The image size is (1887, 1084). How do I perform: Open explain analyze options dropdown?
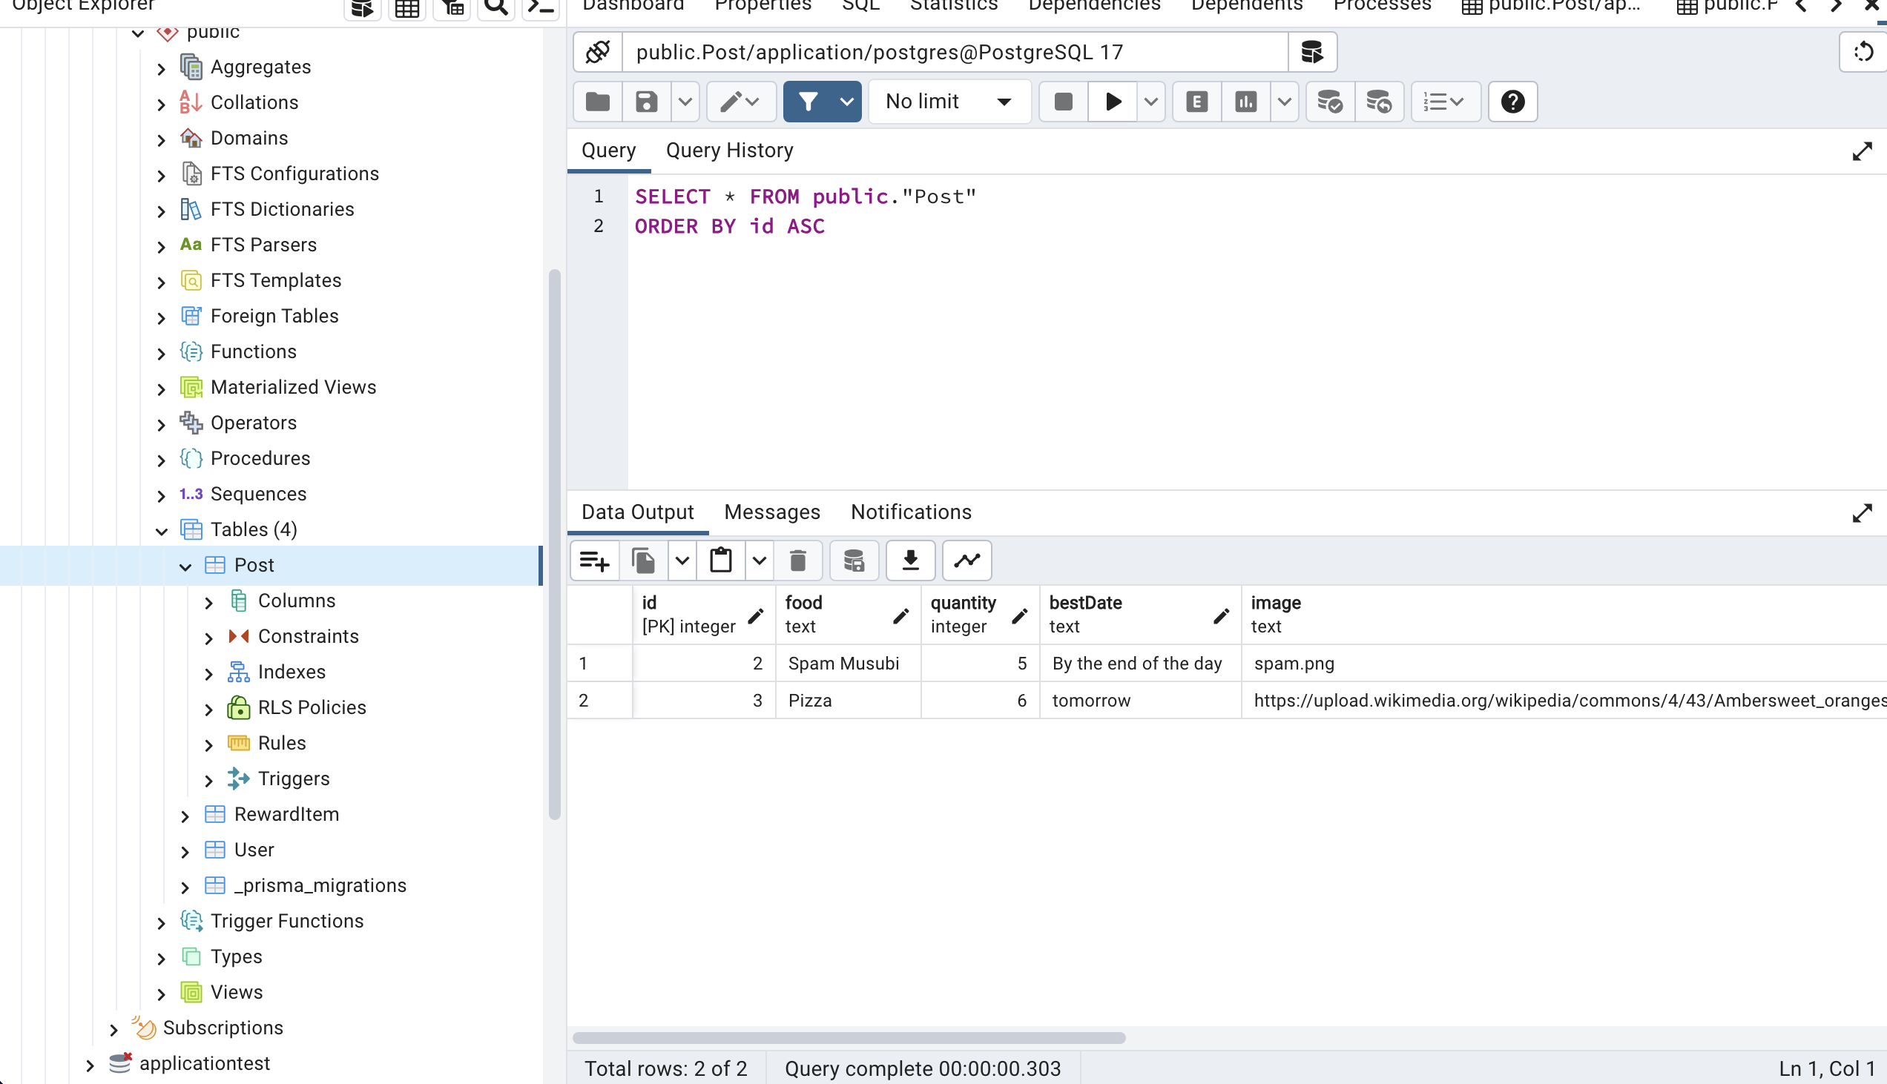point(1285,102)
